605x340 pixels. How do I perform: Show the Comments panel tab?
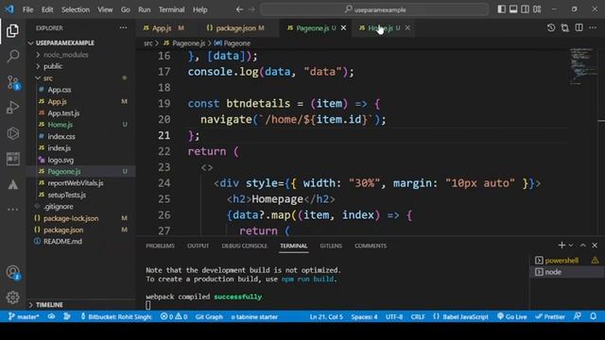pyautogui.click(x=371, y=246)
